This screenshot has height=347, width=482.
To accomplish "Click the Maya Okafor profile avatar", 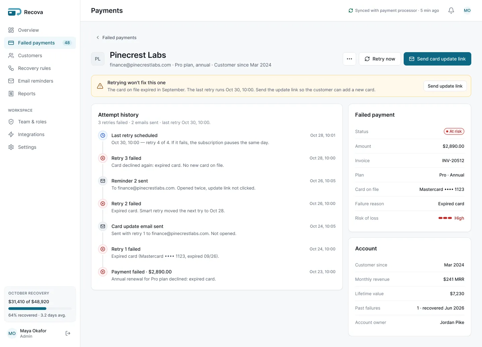I will coord(12,333).
